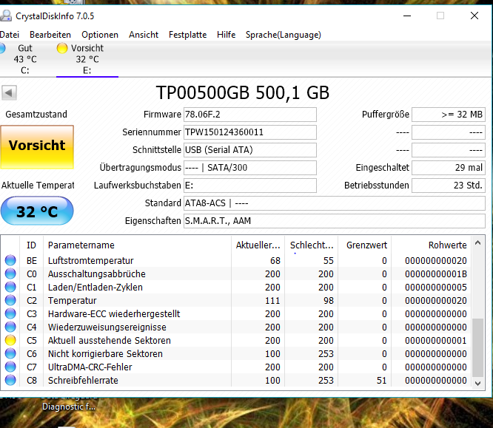Click the CrystalDiskInfo app icon in title bar
This screenshot has width=493, height=428.
pos(6,16)
